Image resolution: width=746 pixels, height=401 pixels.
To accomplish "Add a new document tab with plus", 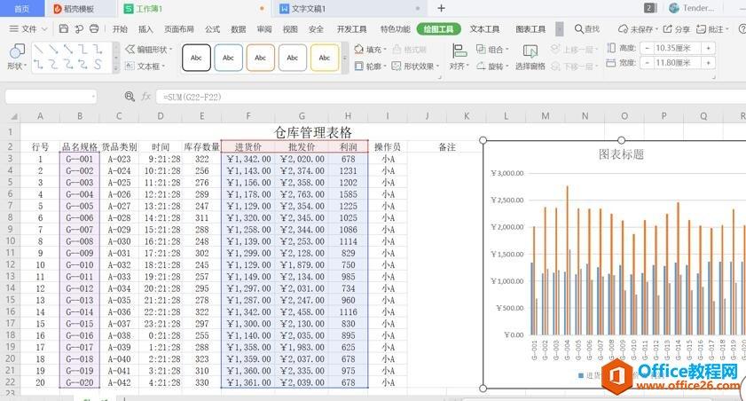I will click(441, 8).
